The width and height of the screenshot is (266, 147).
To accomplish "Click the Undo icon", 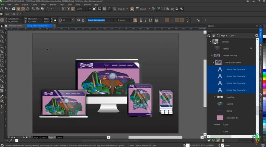I will tap(48, 9).
